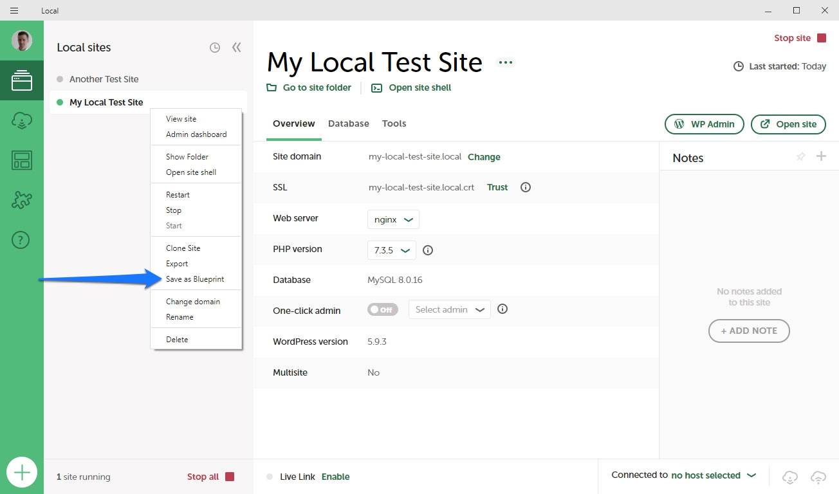
Task: Select Save as Blueprint menu entry
Action: pyautogui.click(x=196, y=279)
